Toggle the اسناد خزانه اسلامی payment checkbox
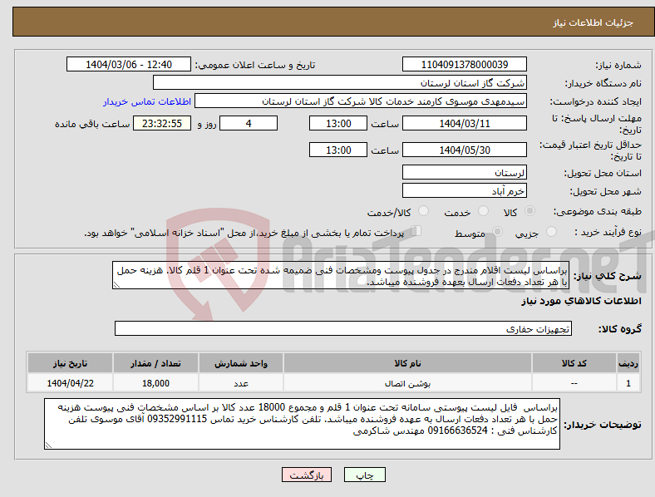 [x=416, y=231]
